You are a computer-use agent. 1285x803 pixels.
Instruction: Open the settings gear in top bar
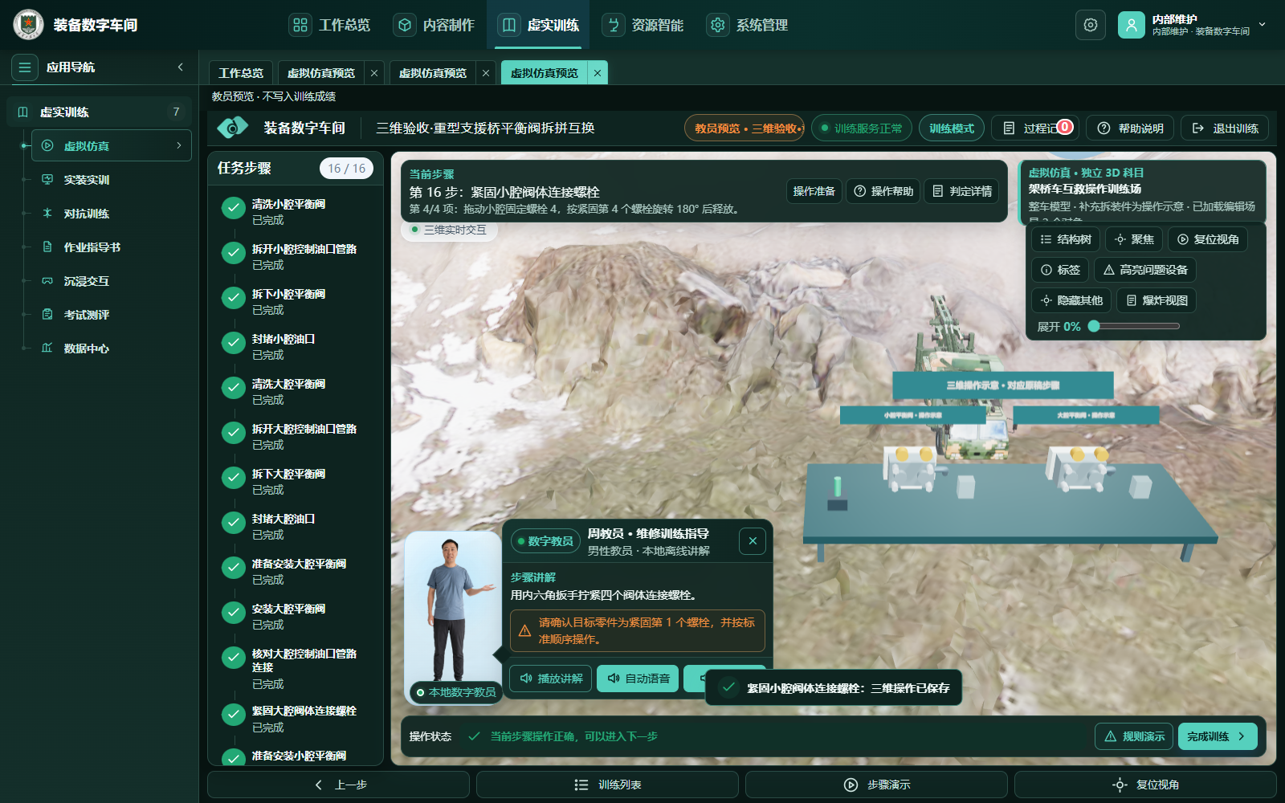[1090, 25]
